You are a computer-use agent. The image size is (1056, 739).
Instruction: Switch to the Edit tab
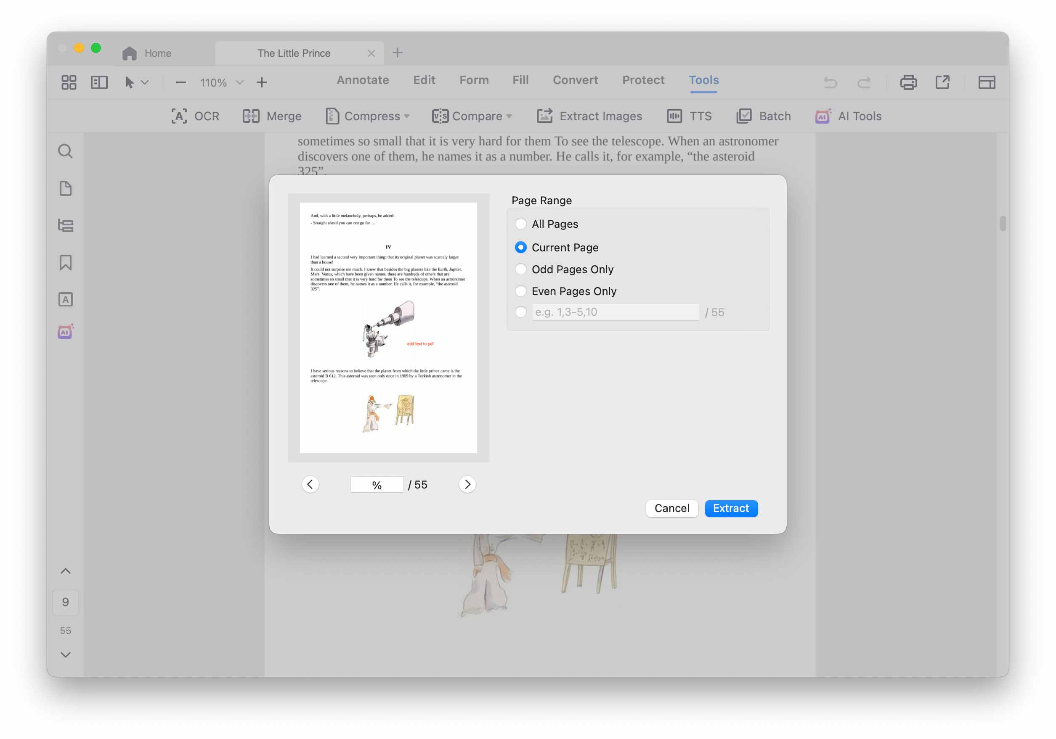[x=424, y=80]
